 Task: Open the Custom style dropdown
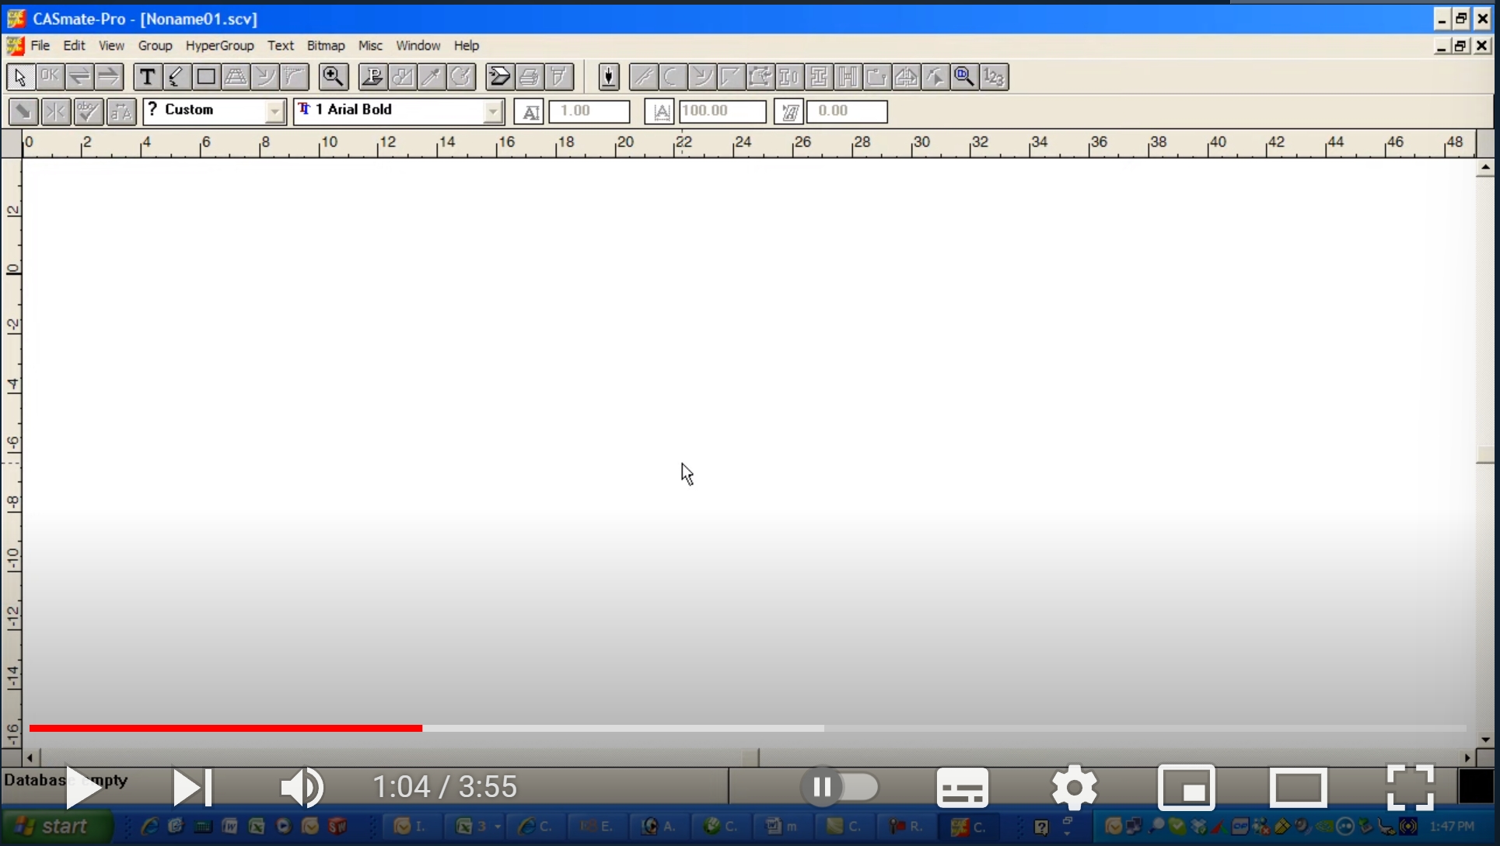coord(274,111)
